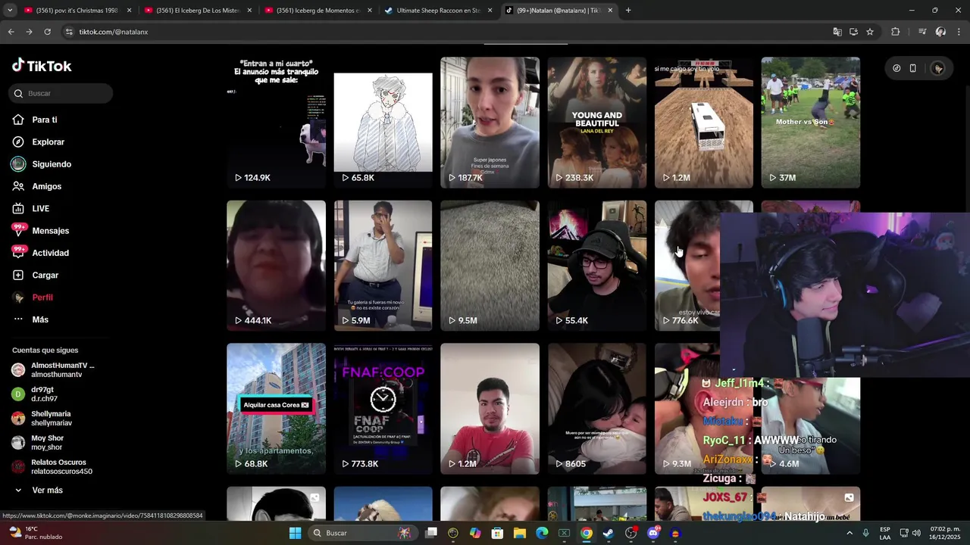This screenshot has height=545, width=970.
Task: Select the sidebar Buscar search field
Action: pos(61,93)
